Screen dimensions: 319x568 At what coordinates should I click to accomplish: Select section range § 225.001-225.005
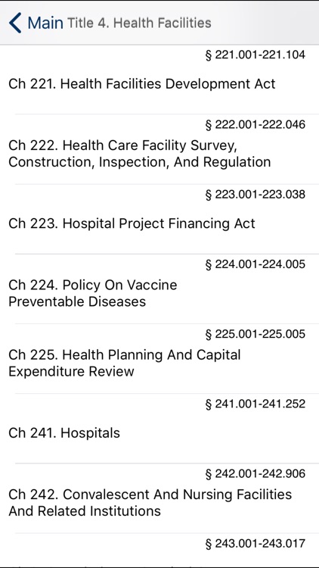255,334
